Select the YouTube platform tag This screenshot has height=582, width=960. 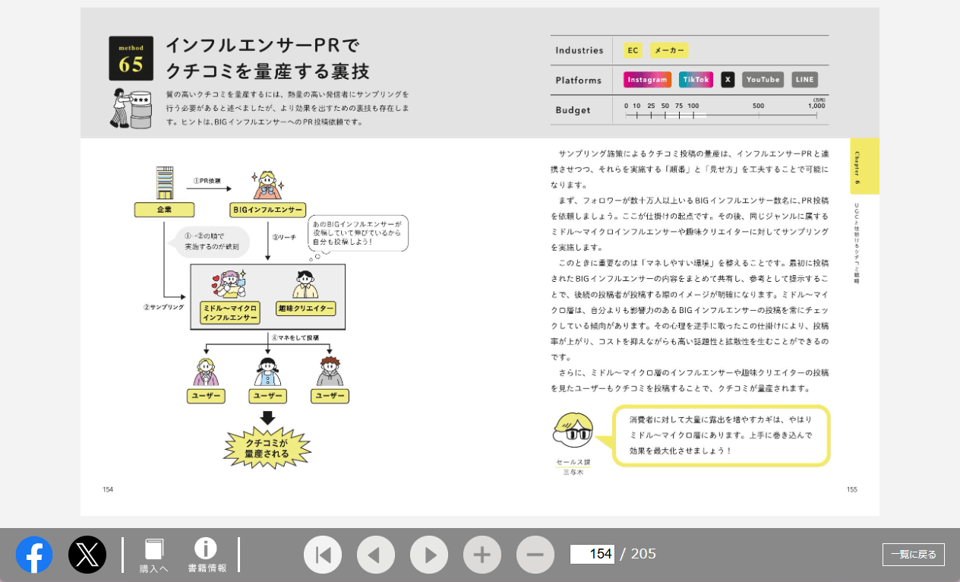[762, 80]
